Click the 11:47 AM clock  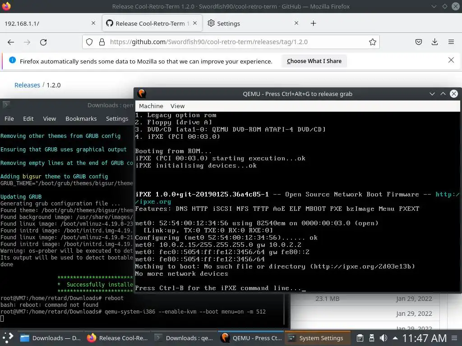point(425,338)
